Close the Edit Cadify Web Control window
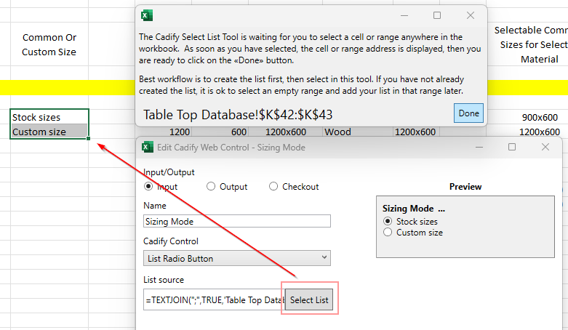Screen dimensions: 568x330 point(545,147)
